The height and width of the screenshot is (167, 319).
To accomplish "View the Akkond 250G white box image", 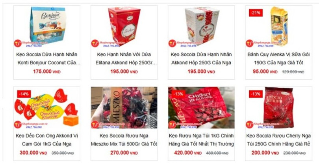I will coord(201,27).
